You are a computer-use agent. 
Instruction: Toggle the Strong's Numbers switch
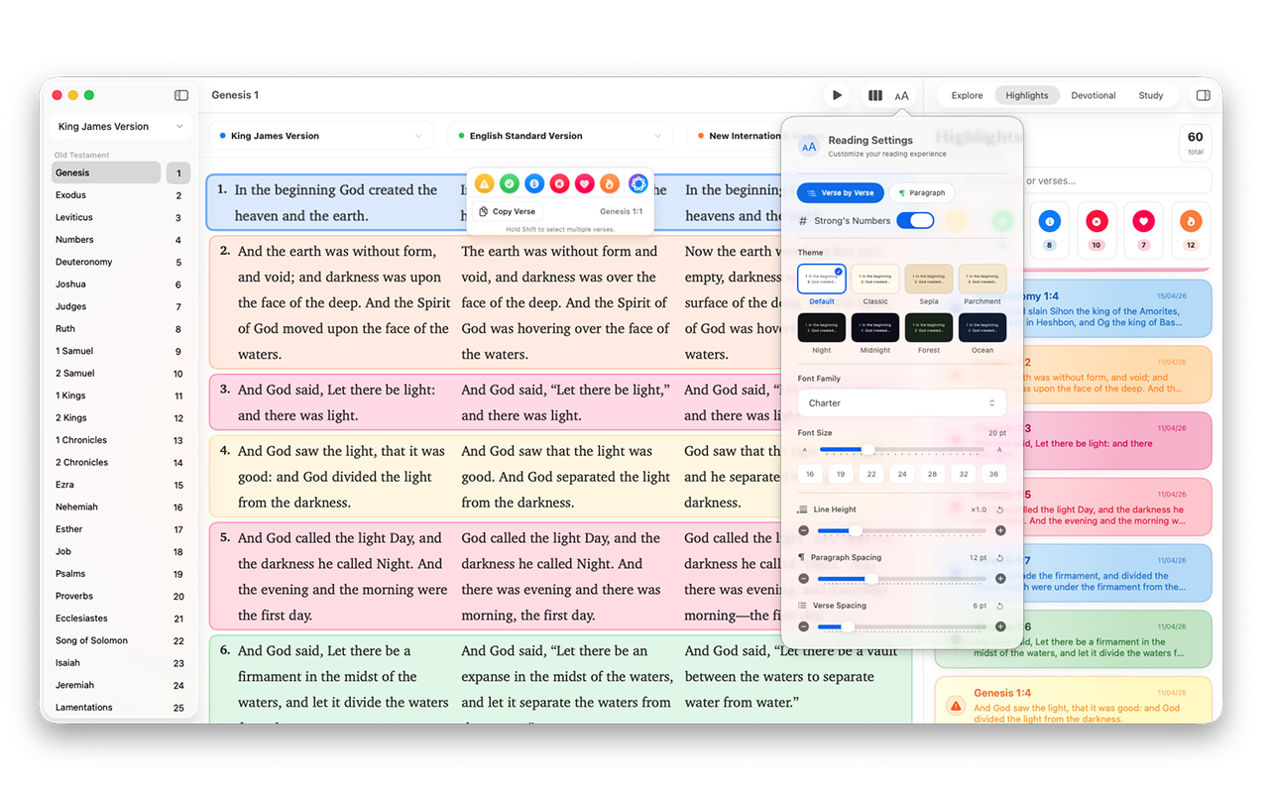pyautogui.click(x=915, y=220)
